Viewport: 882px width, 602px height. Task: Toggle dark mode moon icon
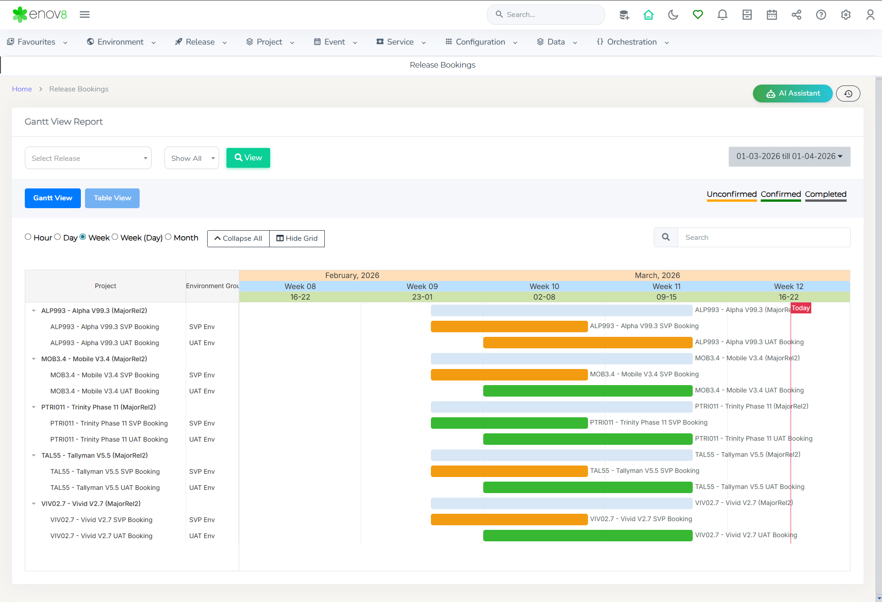[x=673, y=15]
